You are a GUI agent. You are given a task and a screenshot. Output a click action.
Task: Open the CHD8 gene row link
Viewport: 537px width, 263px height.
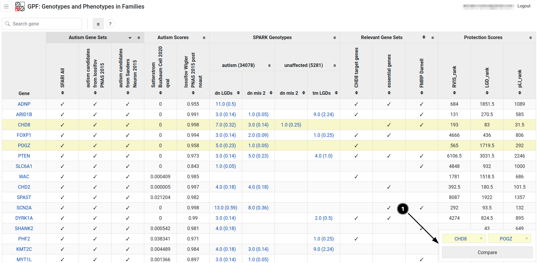coord(24,125)
